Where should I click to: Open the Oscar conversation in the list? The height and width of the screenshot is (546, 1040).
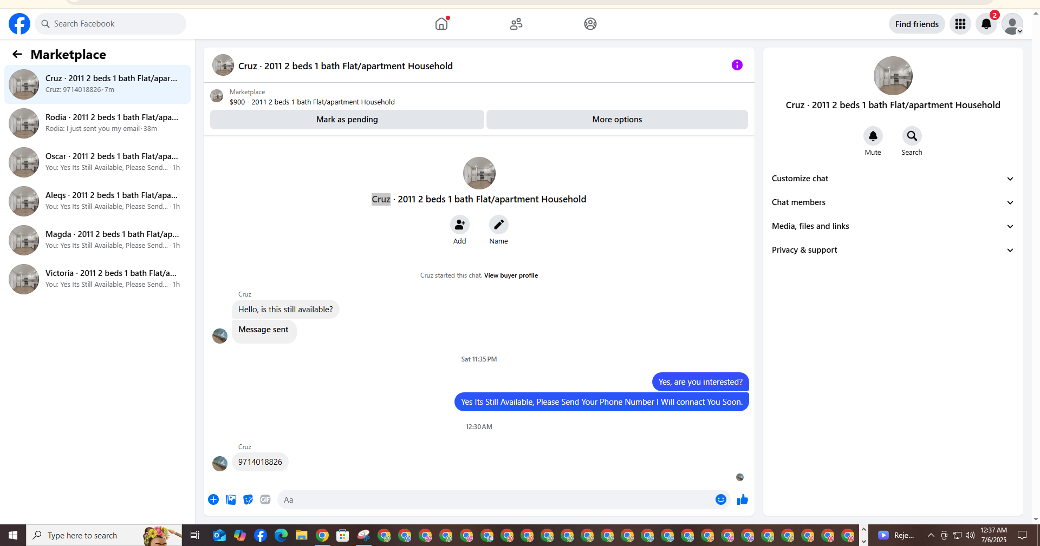point(97,162)
